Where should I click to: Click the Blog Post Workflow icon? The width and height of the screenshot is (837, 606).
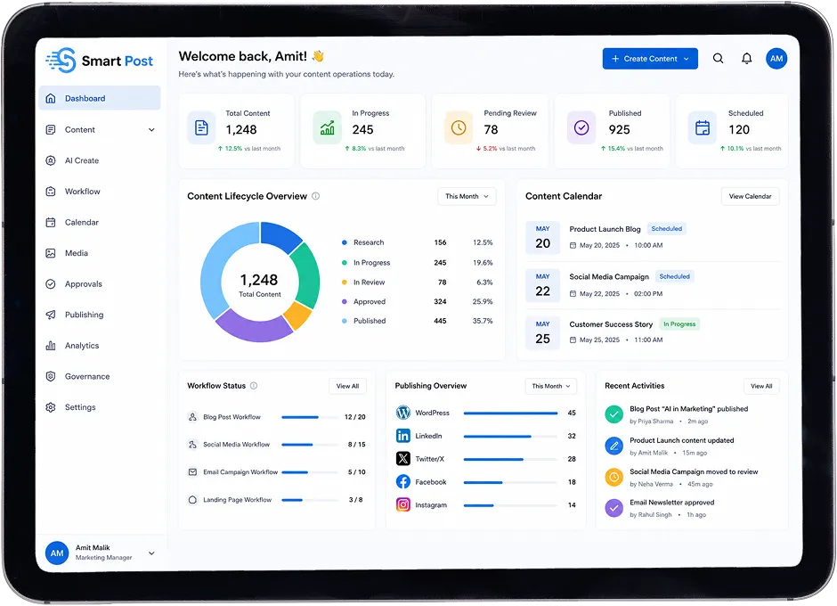click(192, 417)
